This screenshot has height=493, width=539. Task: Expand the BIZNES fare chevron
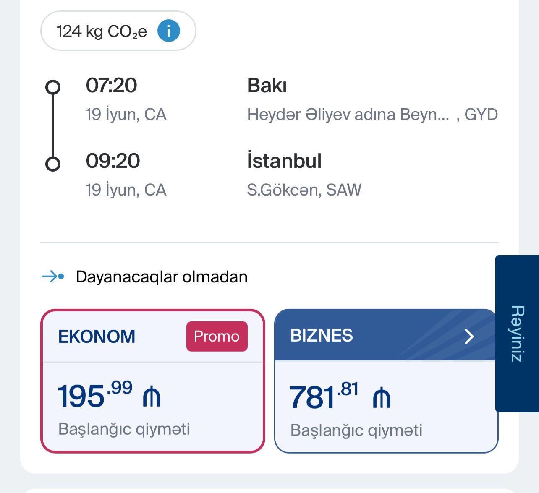point(469,336)
